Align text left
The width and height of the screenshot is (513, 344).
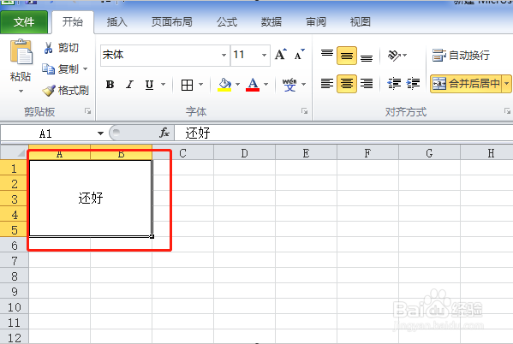pyautogui.click(x=327, y=84)
